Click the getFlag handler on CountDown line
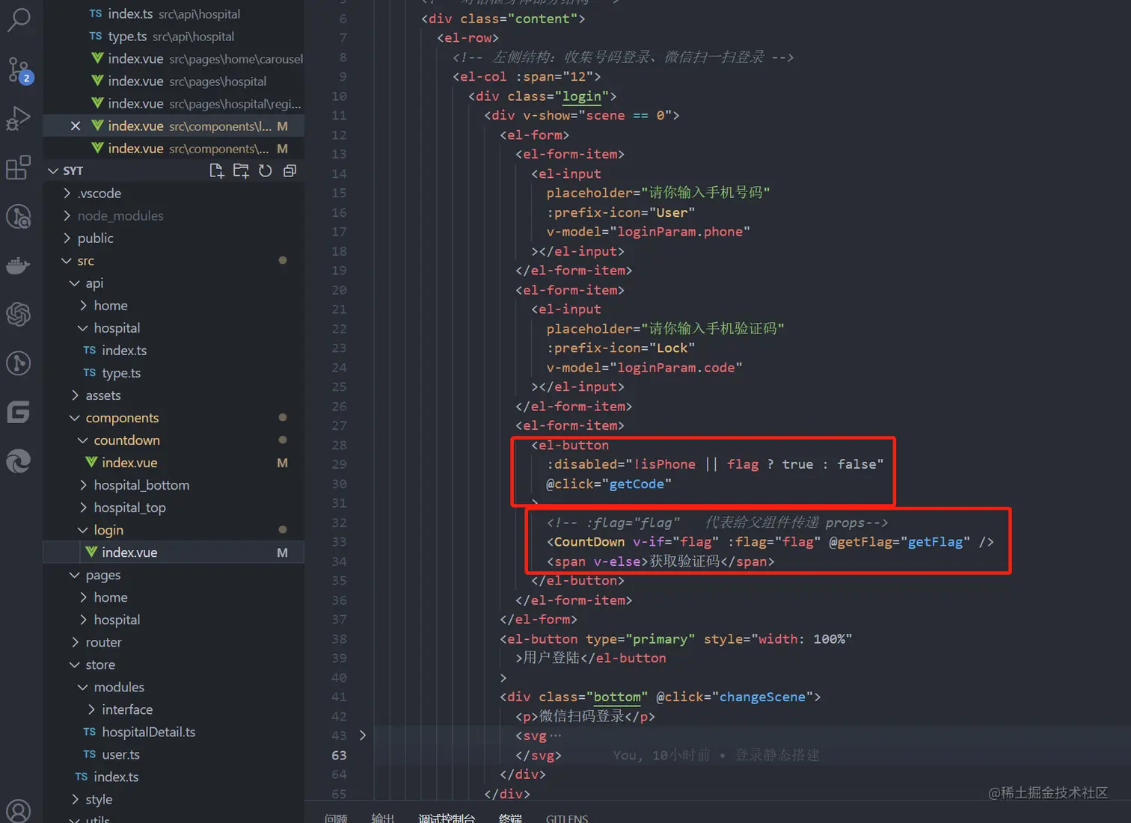The height and width of the screenshot is (823, 1131). pos(935,542)
